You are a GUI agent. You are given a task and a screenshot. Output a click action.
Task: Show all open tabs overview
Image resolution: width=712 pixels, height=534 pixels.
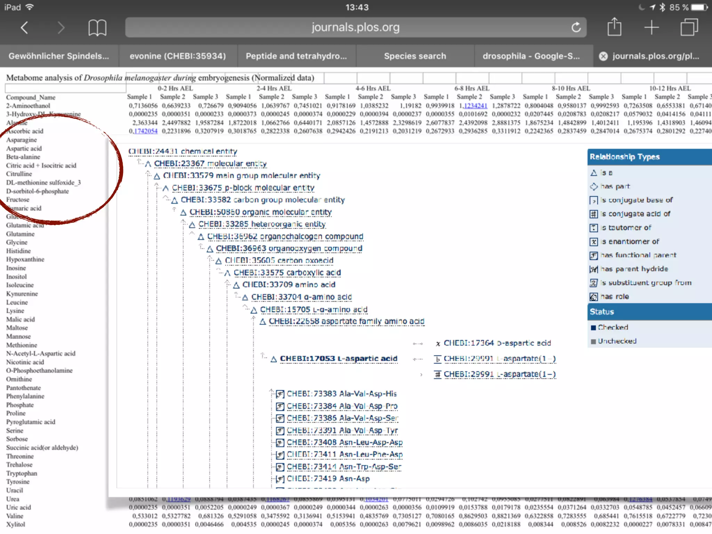689,27
